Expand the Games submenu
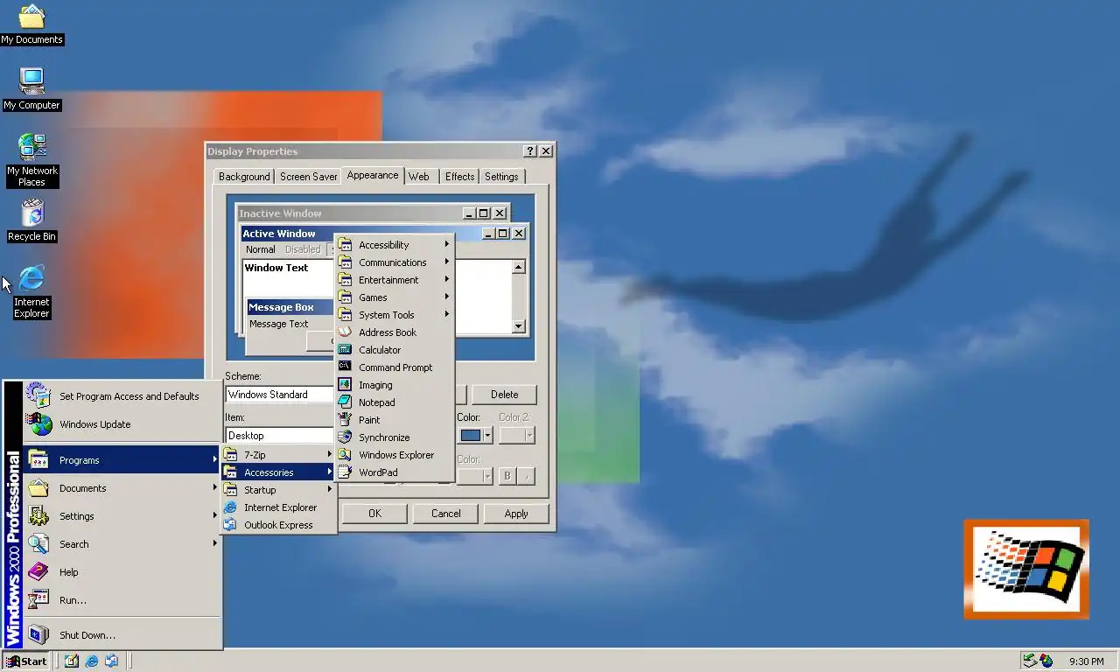Screen dimensions: 1120x672 (394, 297)
